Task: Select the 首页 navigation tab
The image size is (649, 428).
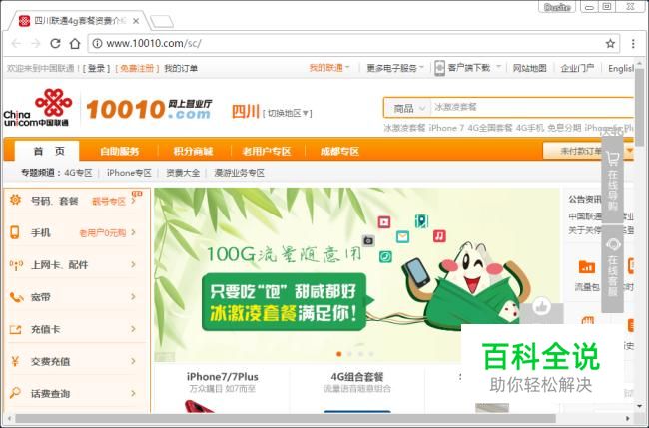Action: [x=47, y=151]
